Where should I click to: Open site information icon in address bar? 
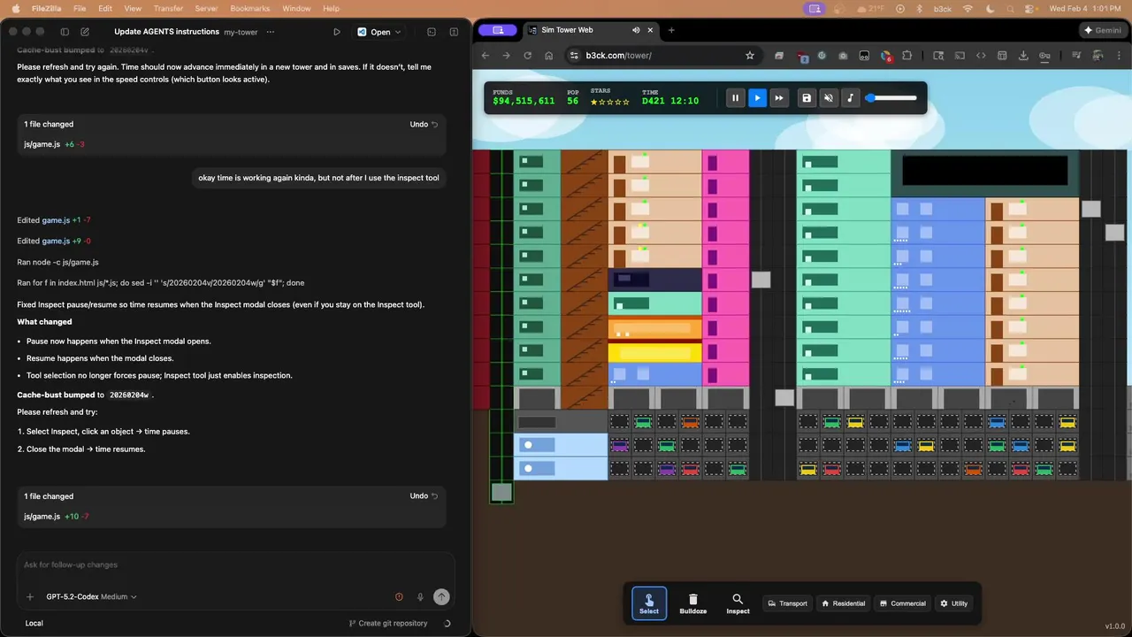click(x=574, y=56)
